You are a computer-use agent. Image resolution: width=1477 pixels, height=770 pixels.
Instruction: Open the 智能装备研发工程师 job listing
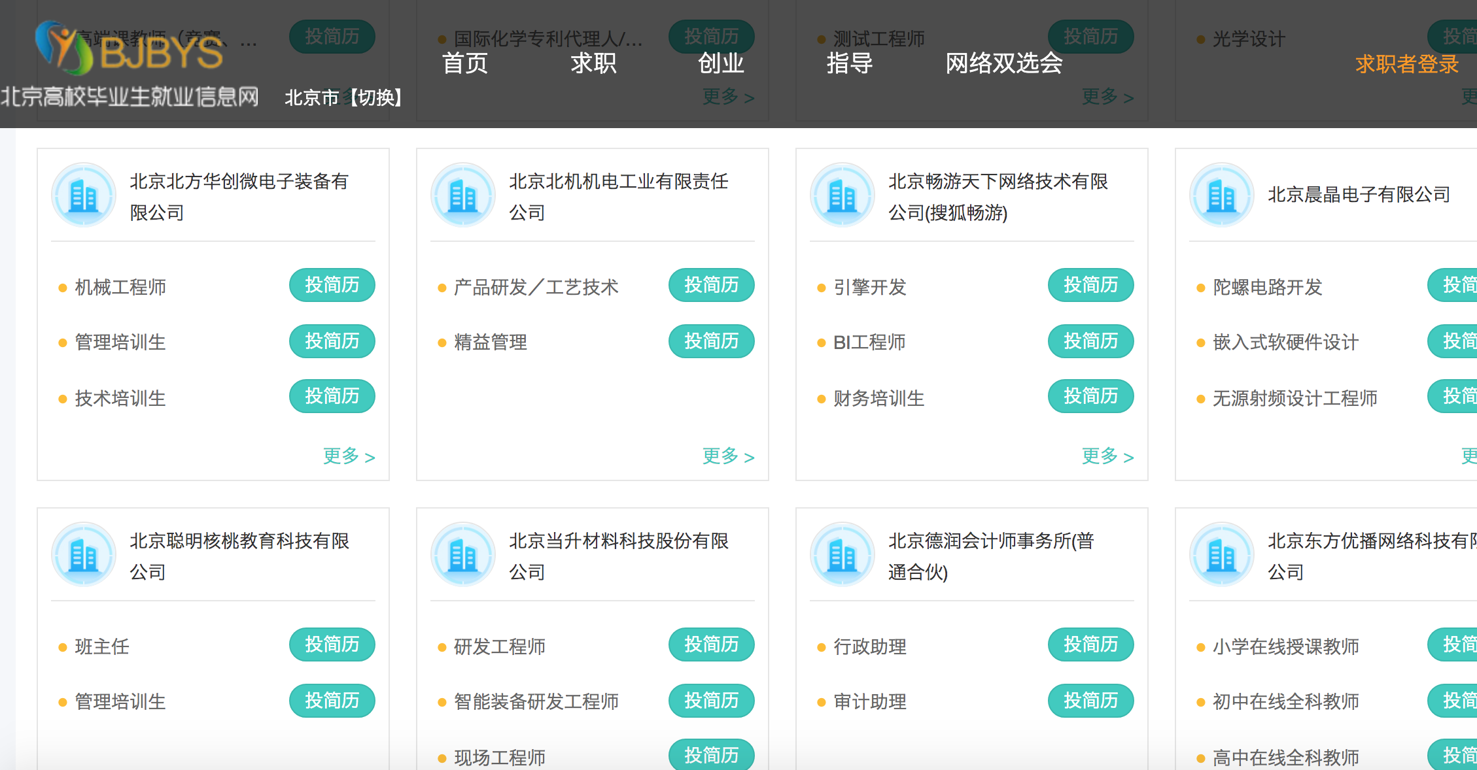(536, 702)
